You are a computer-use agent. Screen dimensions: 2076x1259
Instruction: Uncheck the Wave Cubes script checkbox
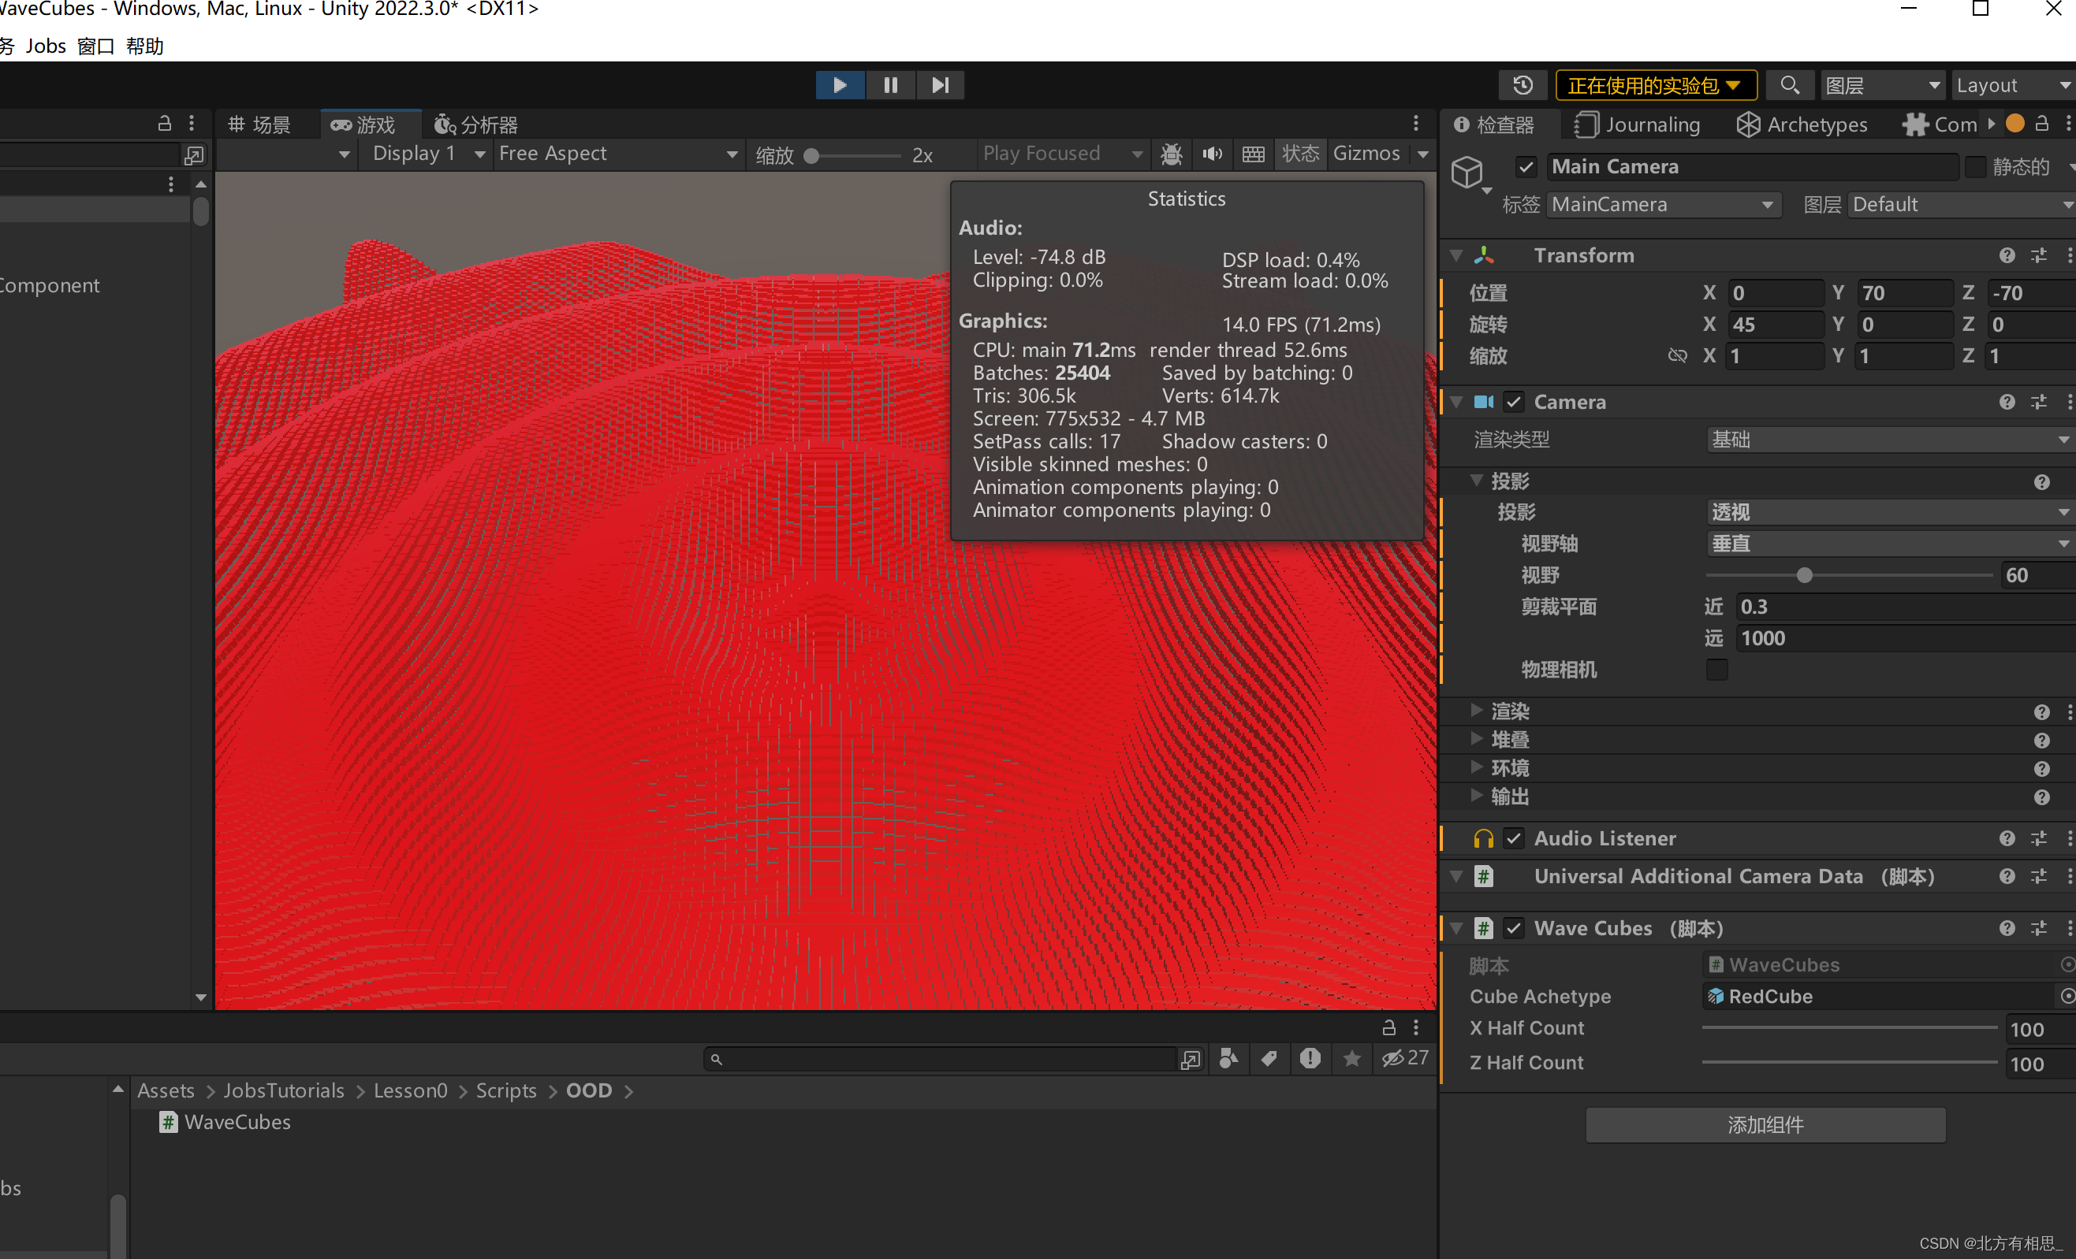(x=1514, y=928)
